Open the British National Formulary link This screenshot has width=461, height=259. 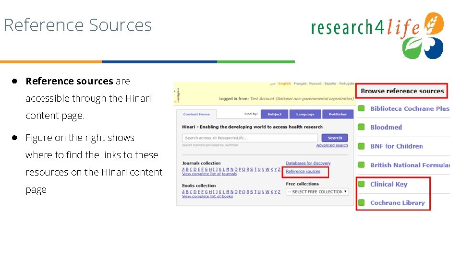(x=410, y=165)
